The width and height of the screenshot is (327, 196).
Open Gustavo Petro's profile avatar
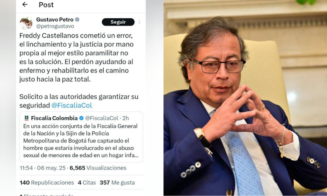(x=26, y=23)
